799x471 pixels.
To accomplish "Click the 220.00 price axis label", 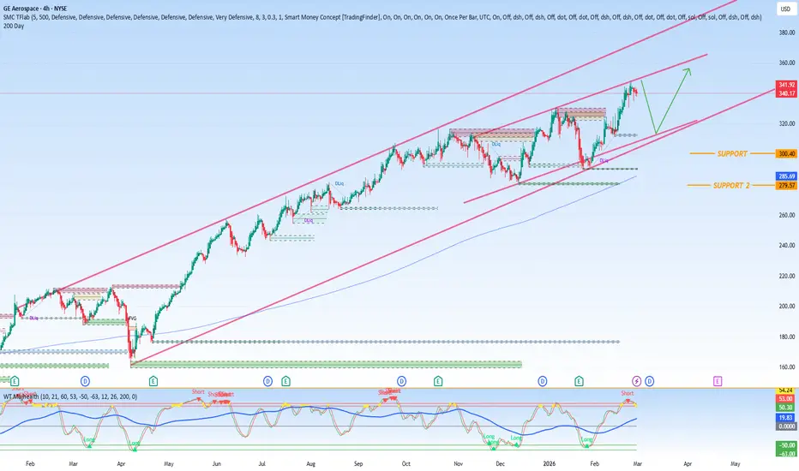I will click(787, 276).
